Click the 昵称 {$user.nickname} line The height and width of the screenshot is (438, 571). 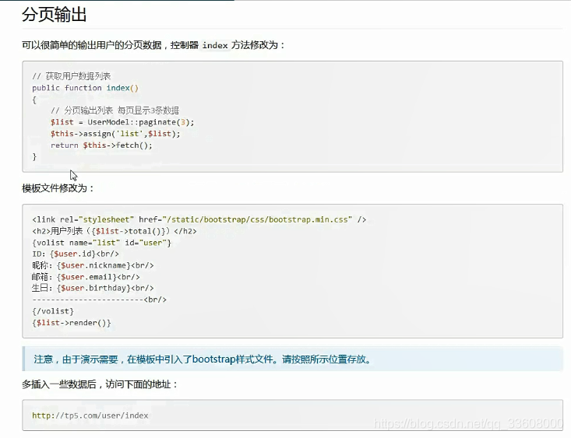(x=93, y=265)
